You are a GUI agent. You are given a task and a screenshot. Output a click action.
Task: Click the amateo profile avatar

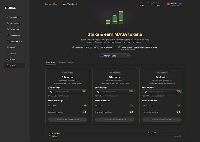[168, 4]
